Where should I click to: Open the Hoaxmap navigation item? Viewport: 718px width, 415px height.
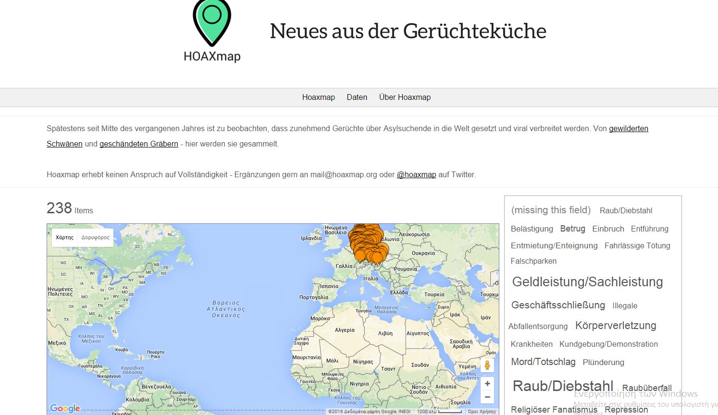(318, 97)
